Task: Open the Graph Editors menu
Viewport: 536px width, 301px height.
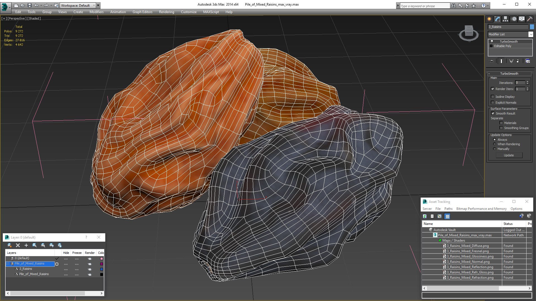Action: click(142, 12)
